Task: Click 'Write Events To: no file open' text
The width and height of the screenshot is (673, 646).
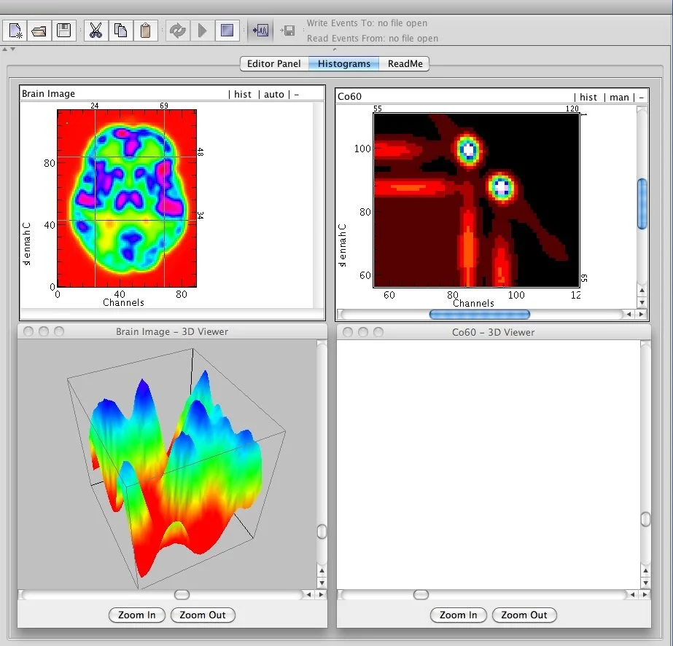Action: [367, 23]
